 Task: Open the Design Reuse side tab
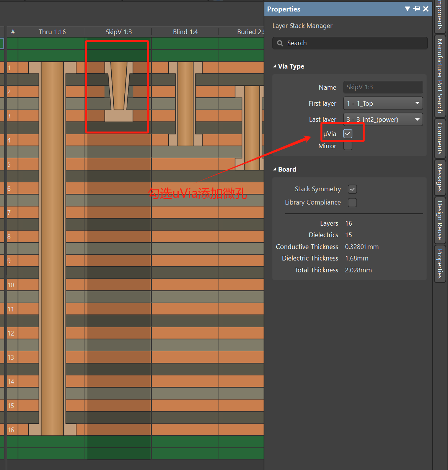pos(440,220)
